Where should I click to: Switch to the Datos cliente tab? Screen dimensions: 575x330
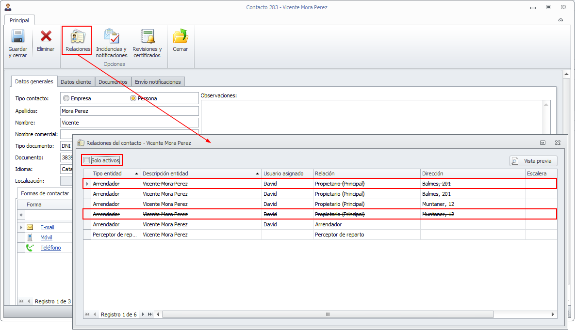point(76,82)
